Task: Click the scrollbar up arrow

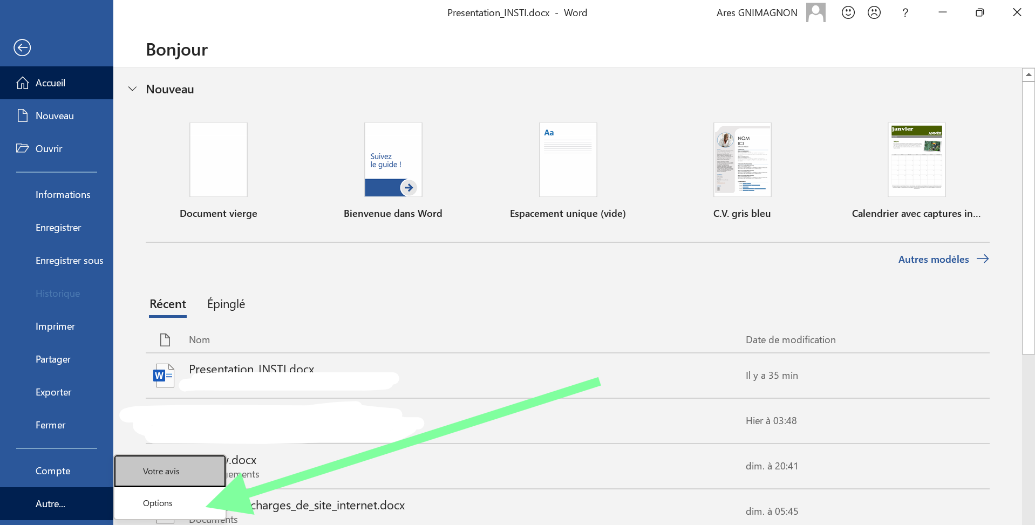Action: [x=1029, y=74]
